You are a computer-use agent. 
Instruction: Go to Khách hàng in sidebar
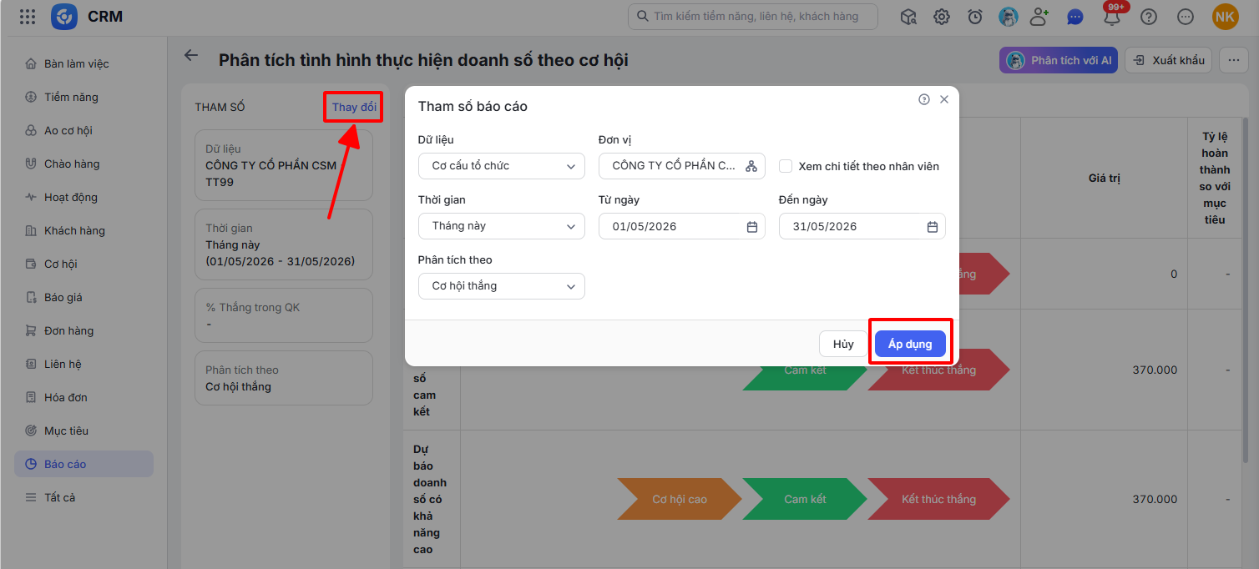point(74,230)
